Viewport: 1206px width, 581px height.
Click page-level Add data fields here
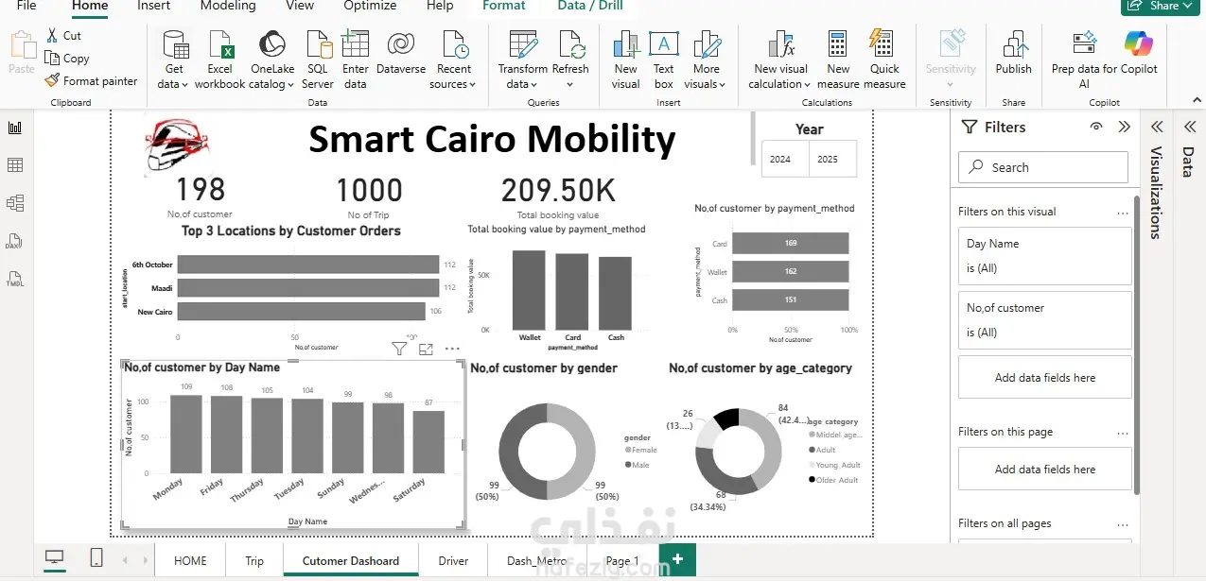pyautogui.click(x=1045, y=469)
